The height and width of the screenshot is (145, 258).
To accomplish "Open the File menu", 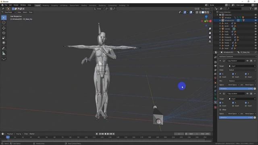I will 6,5.
